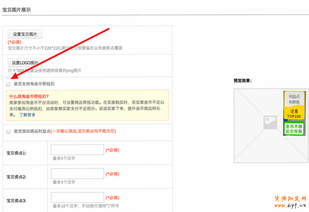Click the 宝贝卖点1 row label
The height and width of the screenshot is (212, 309).
pos(16,153)
